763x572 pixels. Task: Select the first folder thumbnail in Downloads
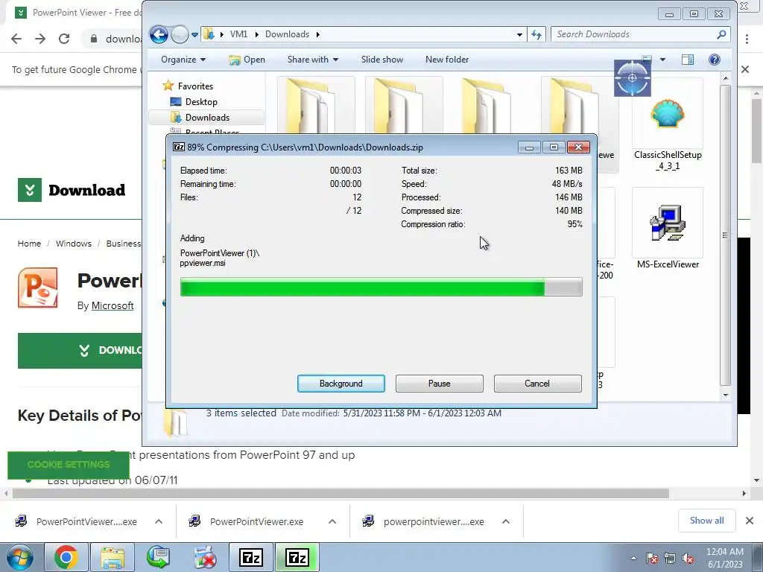(x=315, y=106)
